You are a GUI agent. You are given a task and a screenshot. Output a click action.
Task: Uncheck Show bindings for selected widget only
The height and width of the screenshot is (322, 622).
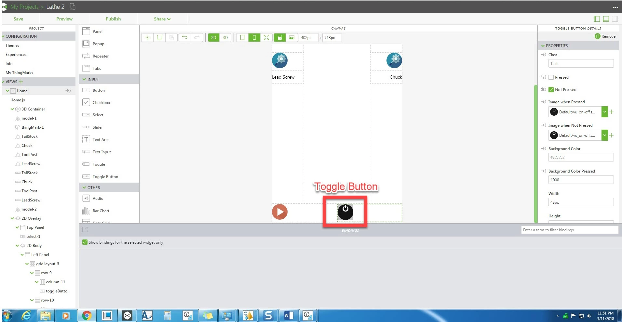[x=85, y=242]
